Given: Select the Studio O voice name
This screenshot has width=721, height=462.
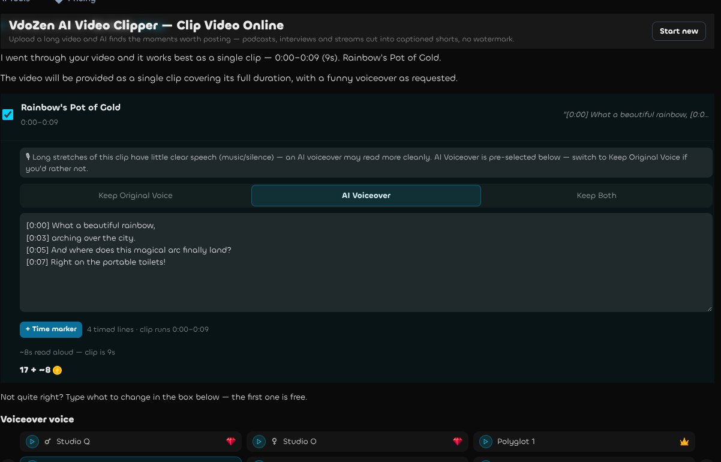Looking at the screenshot, I should pyautogui.click(x=299, y=442).
